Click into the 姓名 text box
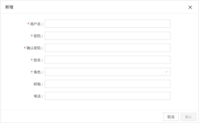Screen dimensions: 199x123 pyautogui.click(x=108, y=60)
